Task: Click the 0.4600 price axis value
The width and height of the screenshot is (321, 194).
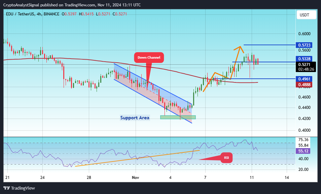Action: [x=304, y=97]
